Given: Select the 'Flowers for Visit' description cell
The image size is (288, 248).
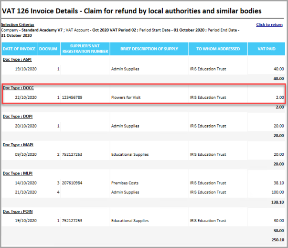Looking at the screenshot, I should (126, 97).
